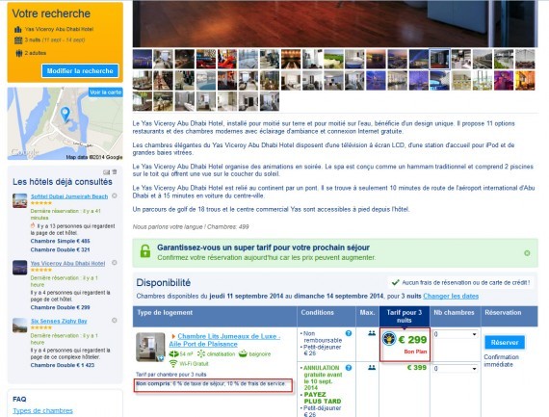Screen dimensions: 549x417
Task: Click the room size icon beside 54 m²
Action: click(173, 354)
